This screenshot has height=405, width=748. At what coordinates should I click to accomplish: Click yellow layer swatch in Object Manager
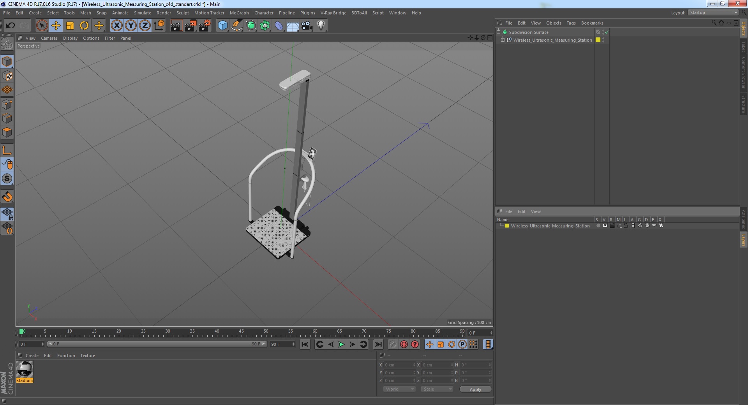pos(598,40)
